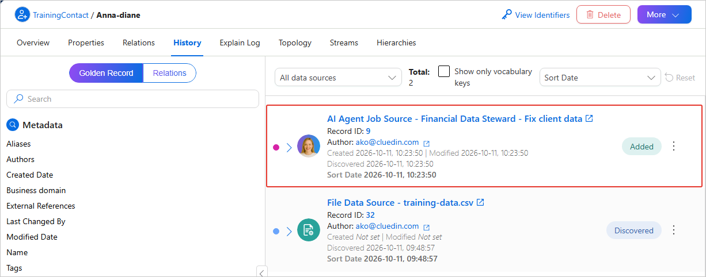706x277 pixels.
Task: Open the Sort Date dropdown
Action: click(x=600, y=78)
